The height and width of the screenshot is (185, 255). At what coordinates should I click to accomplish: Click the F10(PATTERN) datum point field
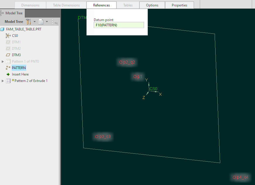119,25
